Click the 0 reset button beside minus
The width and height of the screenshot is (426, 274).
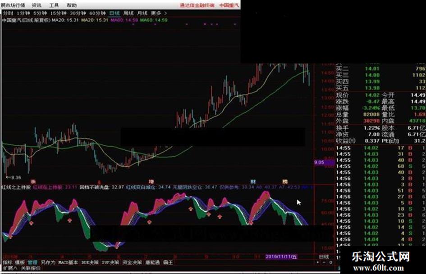330,262
